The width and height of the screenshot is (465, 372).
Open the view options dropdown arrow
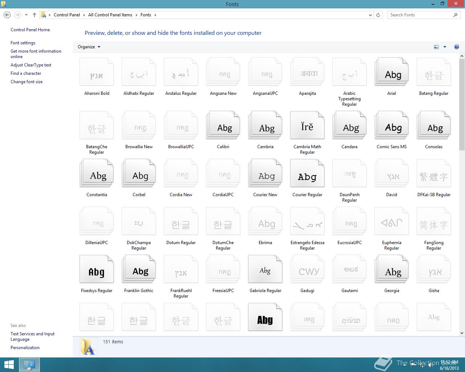pyautogui.click(x=445, y=47)
